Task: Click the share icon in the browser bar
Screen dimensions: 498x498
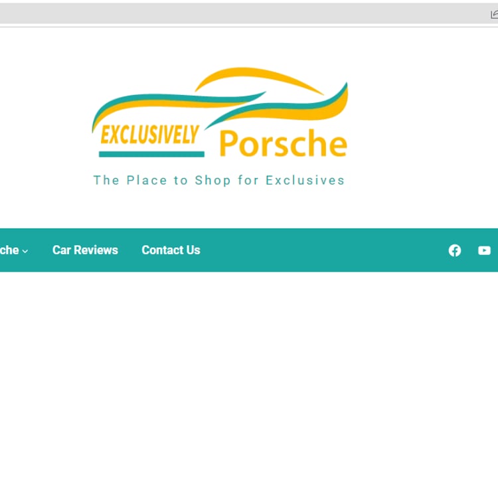Action: pos(494,15)
